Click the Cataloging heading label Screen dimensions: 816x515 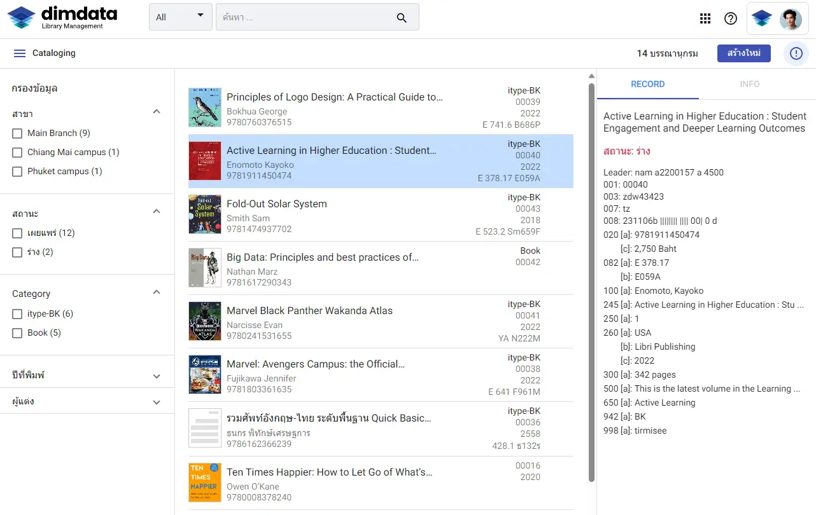[54, 53]
